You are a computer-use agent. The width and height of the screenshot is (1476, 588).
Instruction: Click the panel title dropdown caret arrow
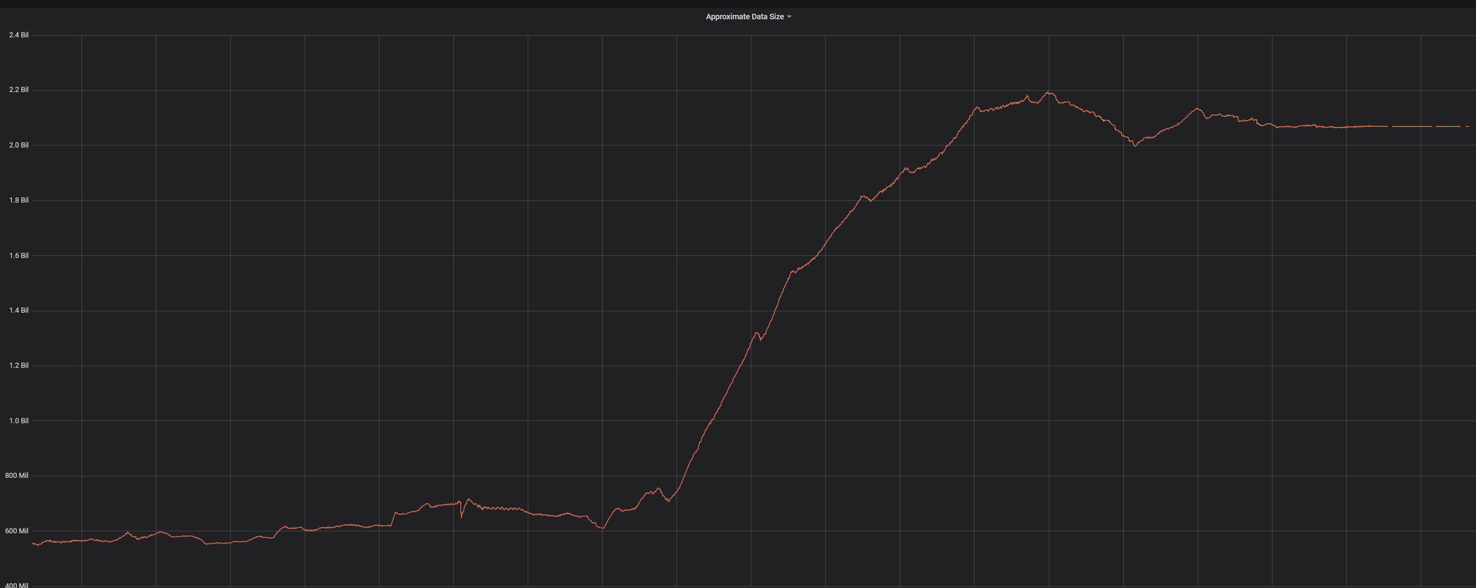coord(789,17)
